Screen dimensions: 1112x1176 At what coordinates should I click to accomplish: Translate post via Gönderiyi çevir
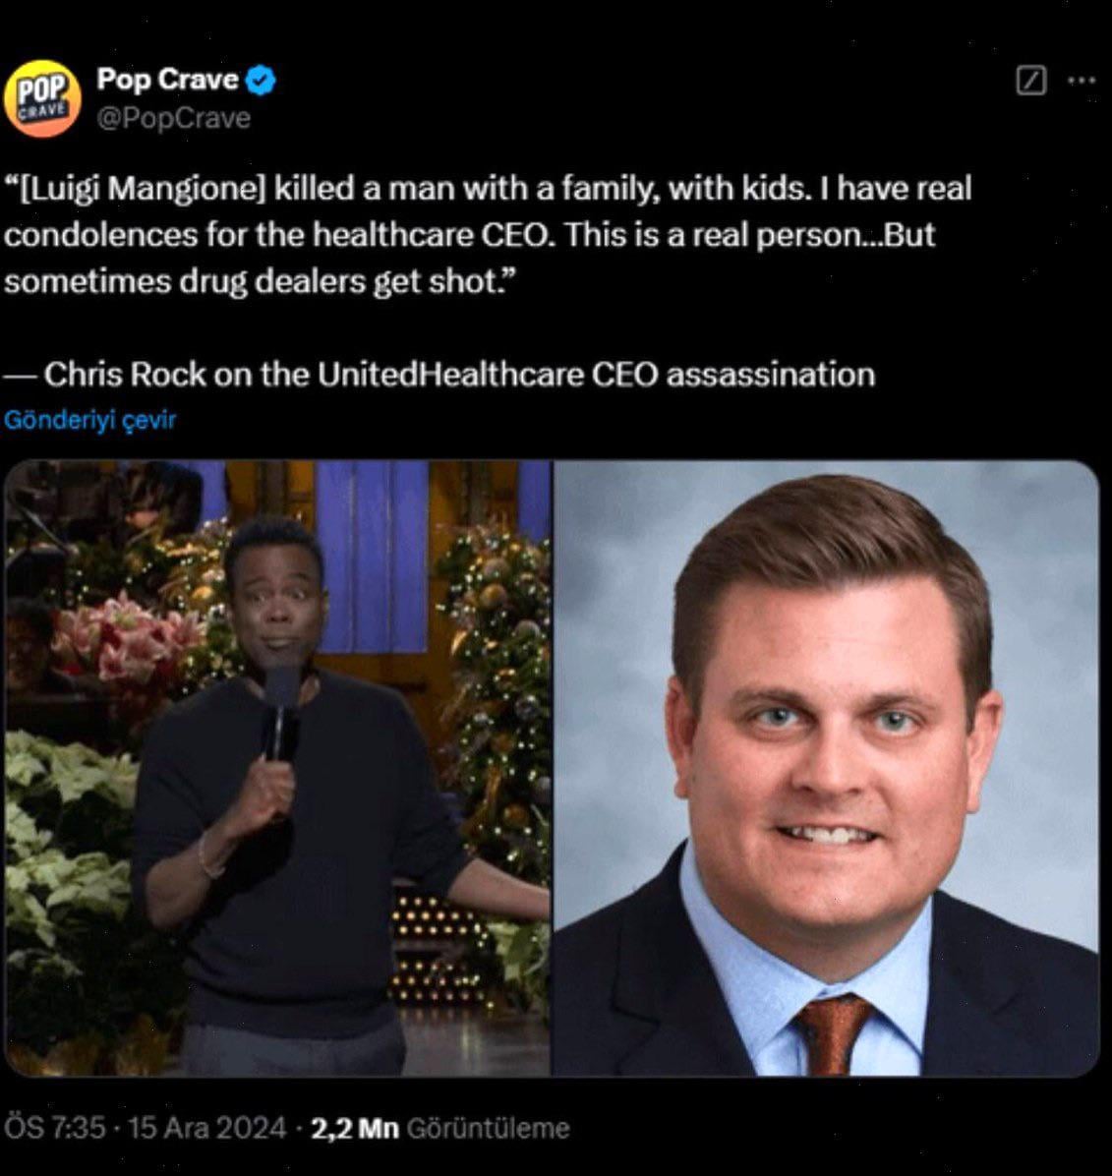(x=90, y=419)
